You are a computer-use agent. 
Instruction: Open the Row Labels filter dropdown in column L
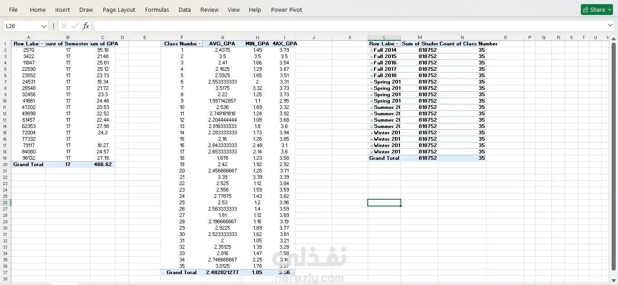[x=398, y=44]
